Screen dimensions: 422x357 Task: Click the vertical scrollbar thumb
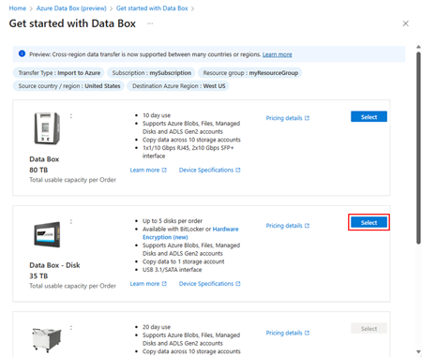point(418,147)
